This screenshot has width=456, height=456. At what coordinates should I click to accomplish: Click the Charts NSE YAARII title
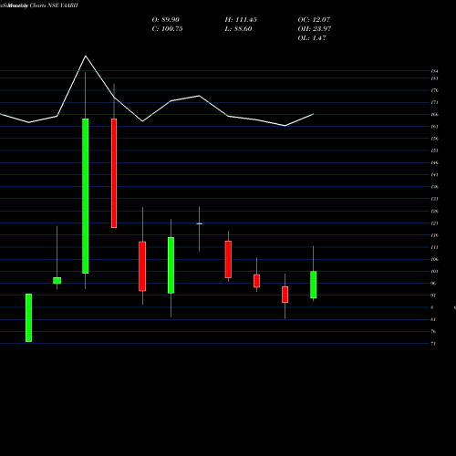(x=54, y=5)
